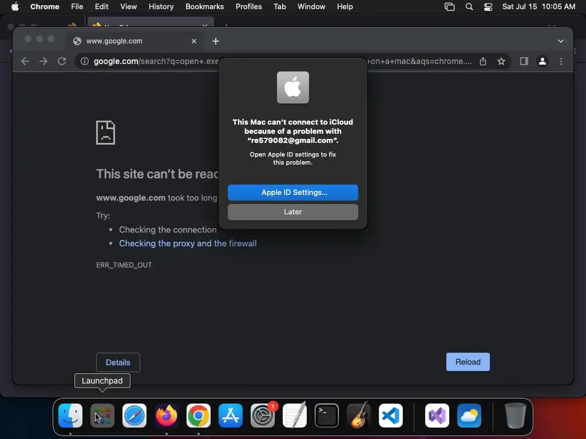Open the Trash in the Dock
The image size is (586, 439).
pos(516,415)
